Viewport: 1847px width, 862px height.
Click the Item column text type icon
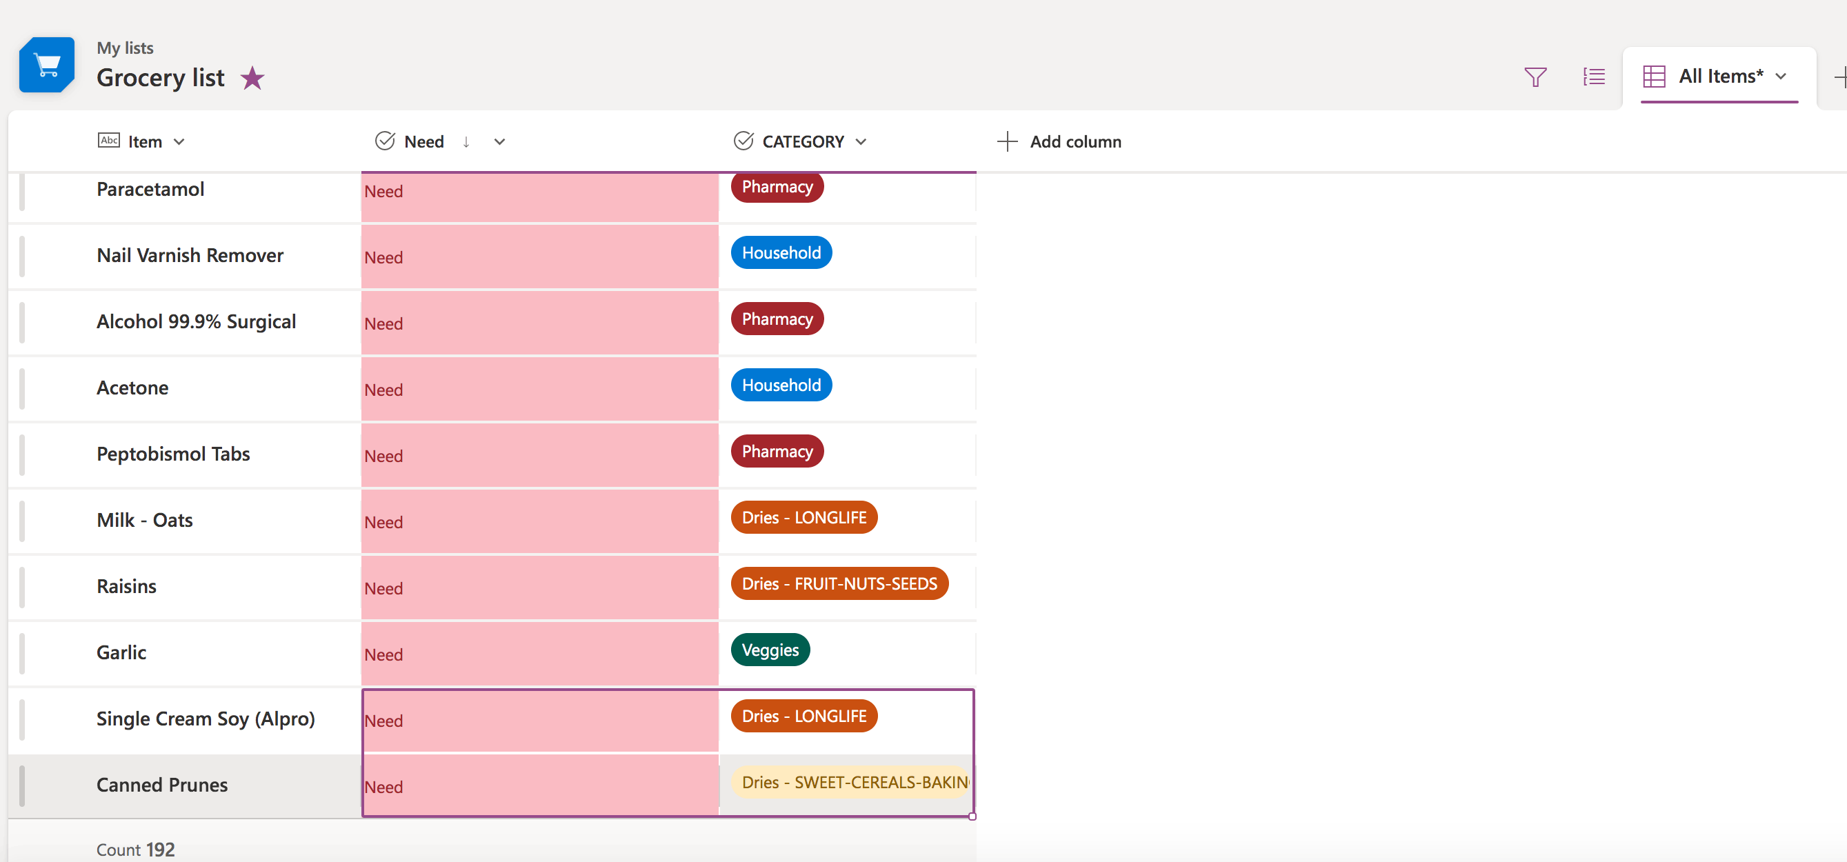tap(108, 141)
